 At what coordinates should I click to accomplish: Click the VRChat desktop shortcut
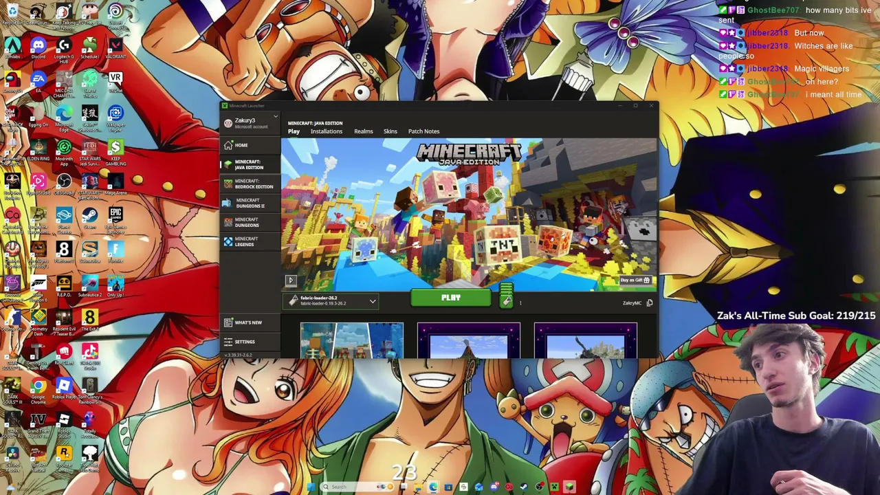click(115, 82)
